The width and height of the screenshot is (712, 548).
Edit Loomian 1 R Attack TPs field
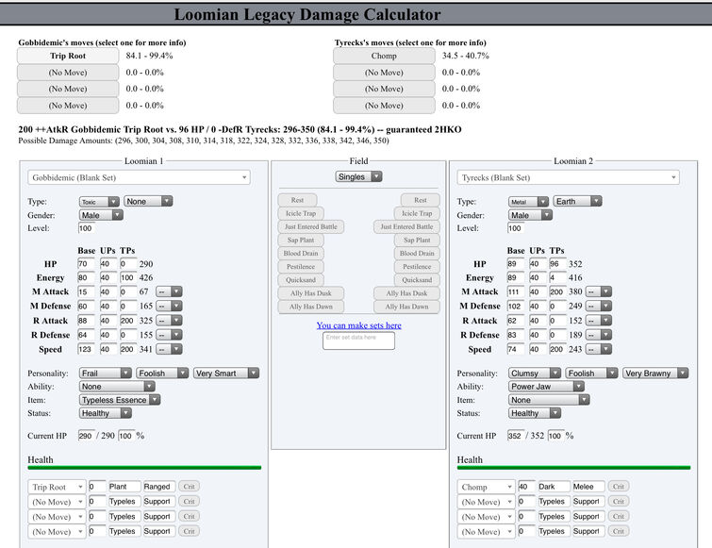coord(128,321)
